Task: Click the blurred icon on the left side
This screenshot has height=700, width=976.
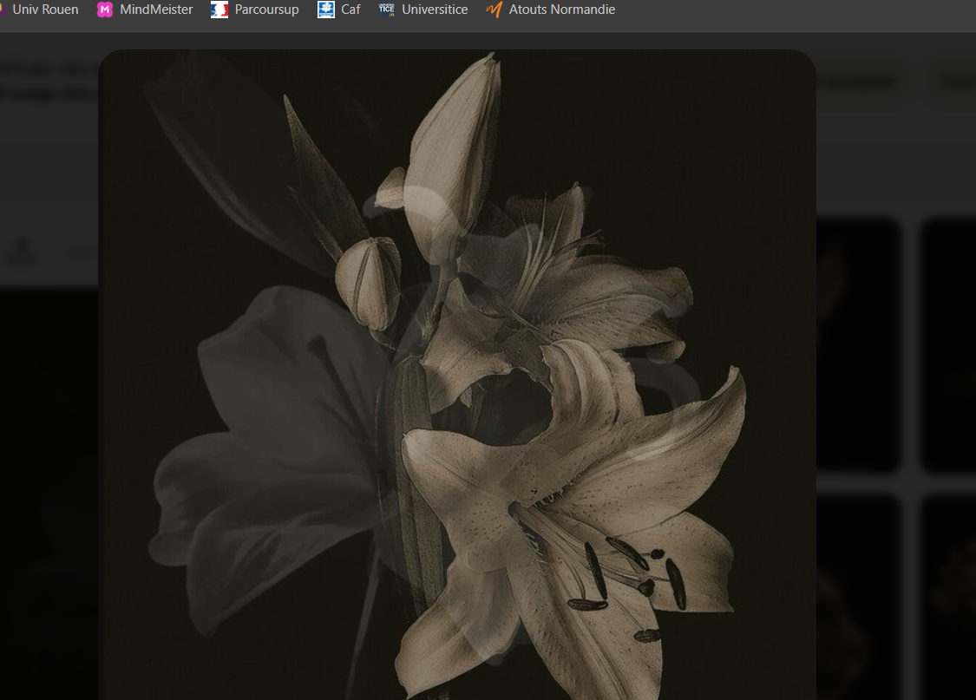Action: click(x=23, y=252)
